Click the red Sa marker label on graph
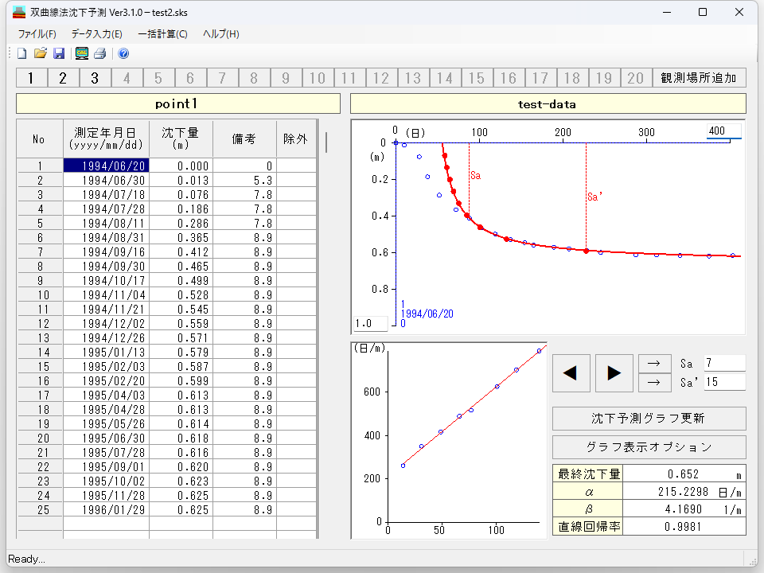This screenshot has height=573, width=764. tap(476, 175)
